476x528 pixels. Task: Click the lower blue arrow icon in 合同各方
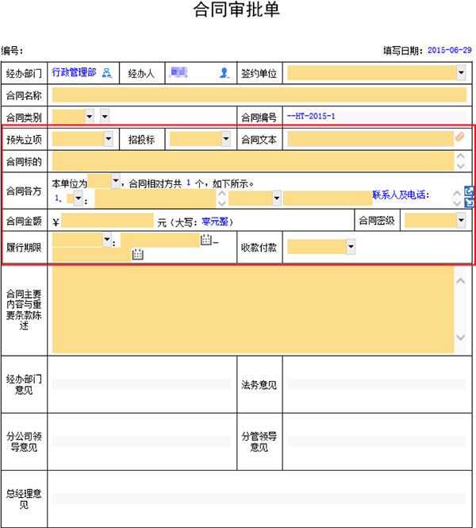point(469,202)
